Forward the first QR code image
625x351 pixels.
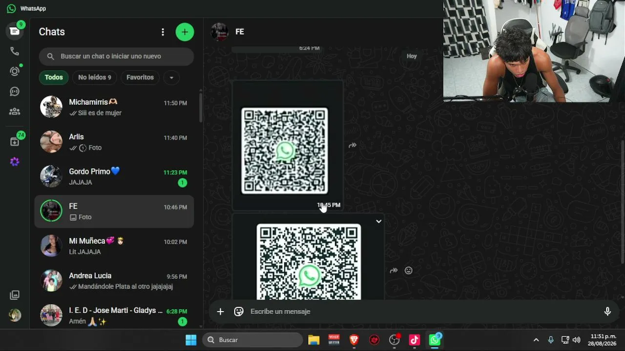(353, 145)
